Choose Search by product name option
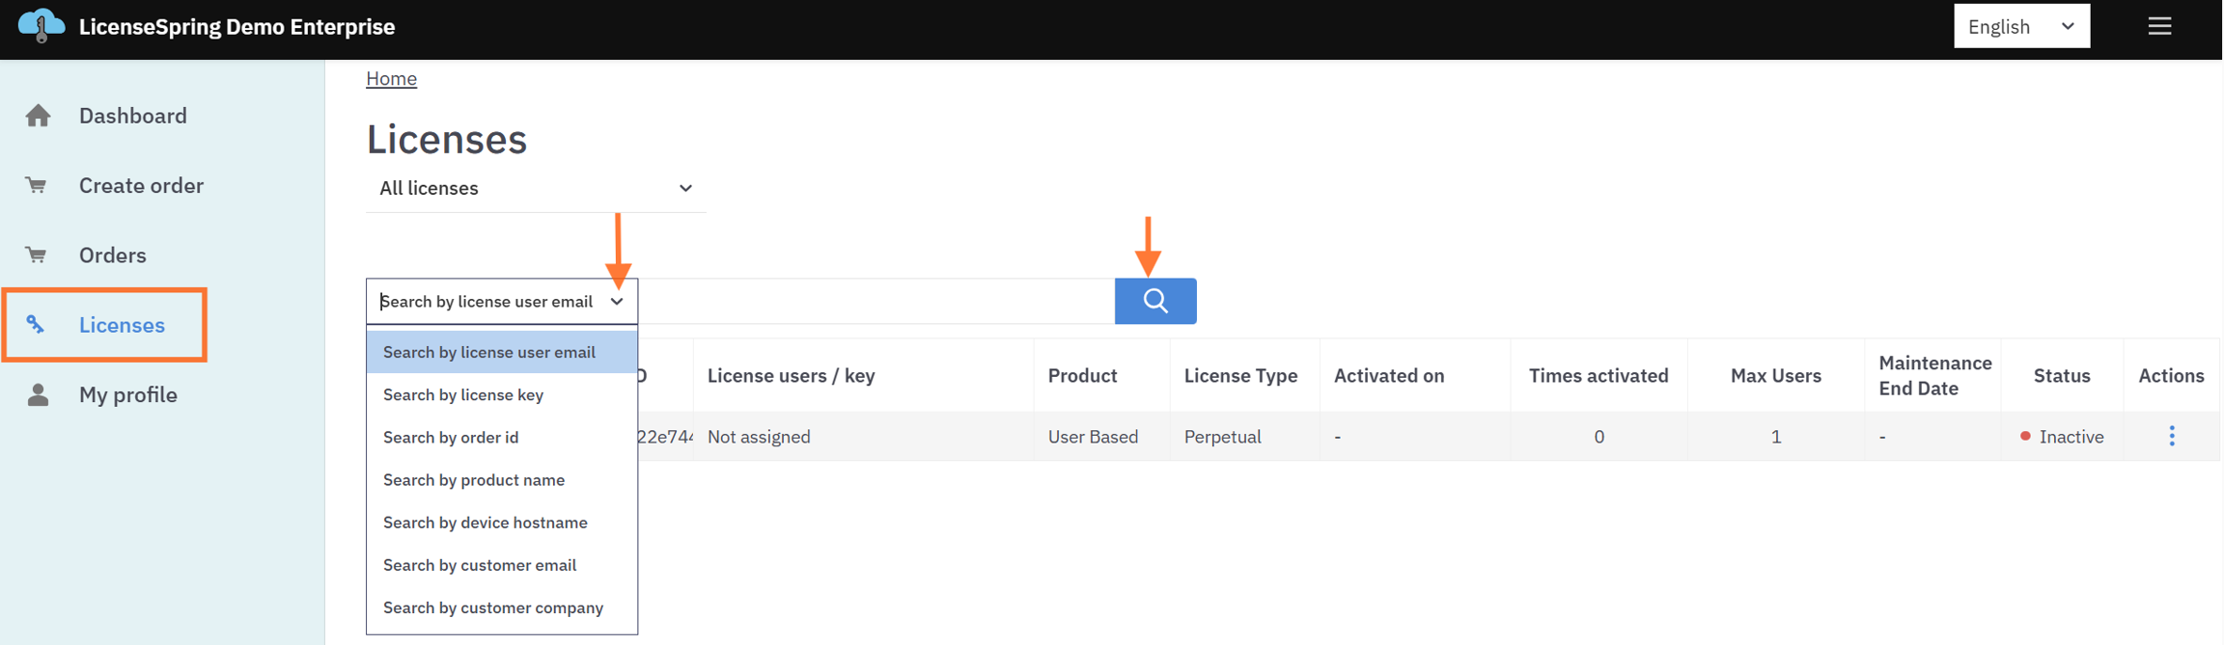 click(474, 479)
